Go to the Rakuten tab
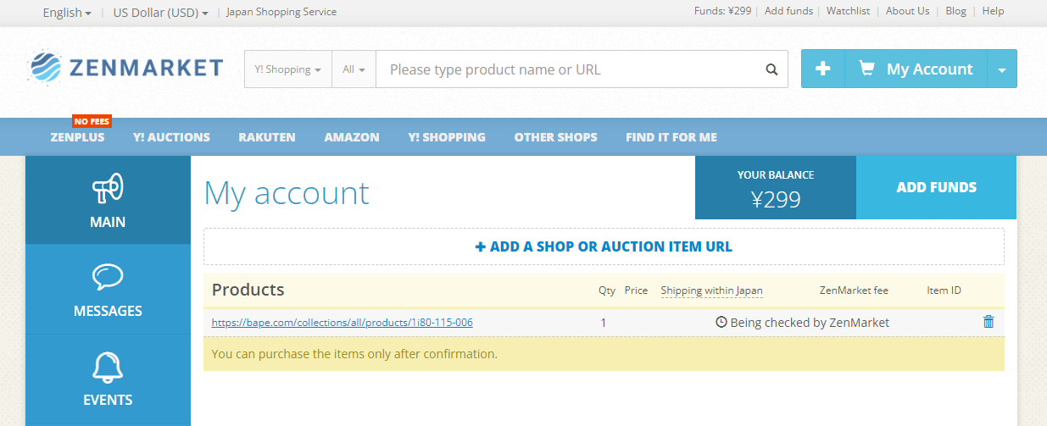This screenshot has height=426, width=1047. [267, 137]
